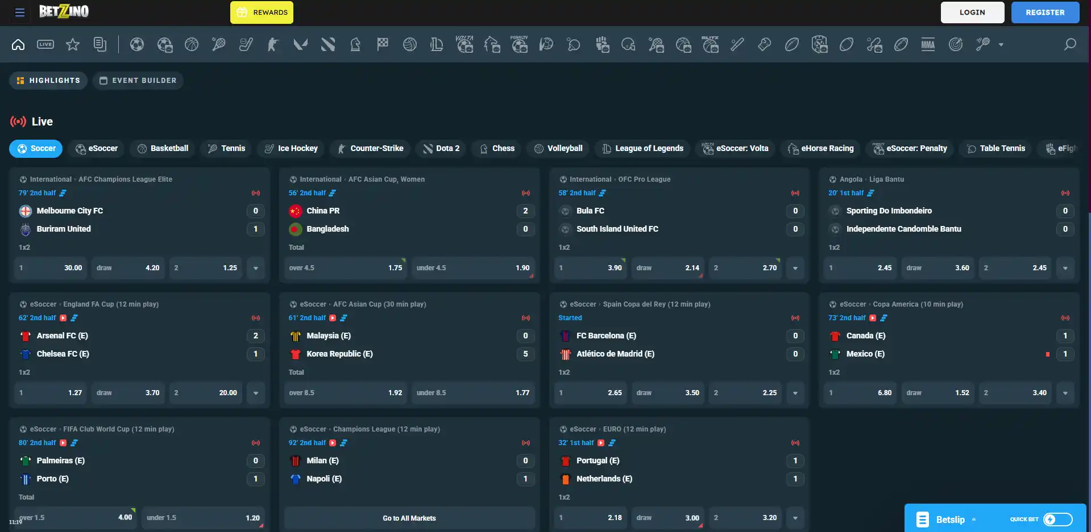The width and height of the screenshot is (1091, 532).
Task: Select the checkered racing flag icon
Action: click(383, 44)
